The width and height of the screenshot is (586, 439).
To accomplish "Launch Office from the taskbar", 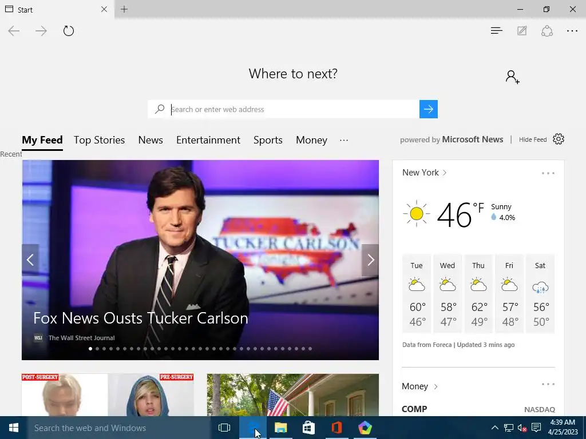I will (x=336, y=428).
